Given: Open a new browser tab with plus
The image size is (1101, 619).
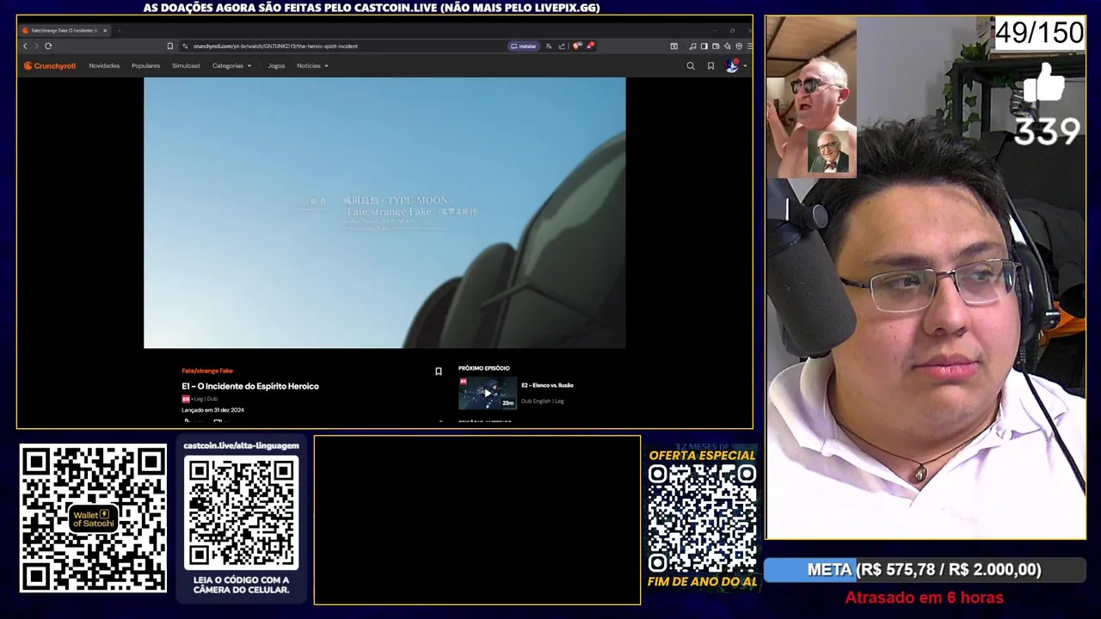Looking at the screenshot, I should click(119, 30).
